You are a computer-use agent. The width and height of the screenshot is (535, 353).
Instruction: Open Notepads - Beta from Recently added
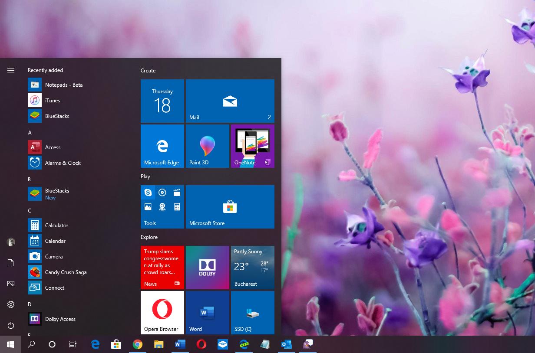point(78,85)
